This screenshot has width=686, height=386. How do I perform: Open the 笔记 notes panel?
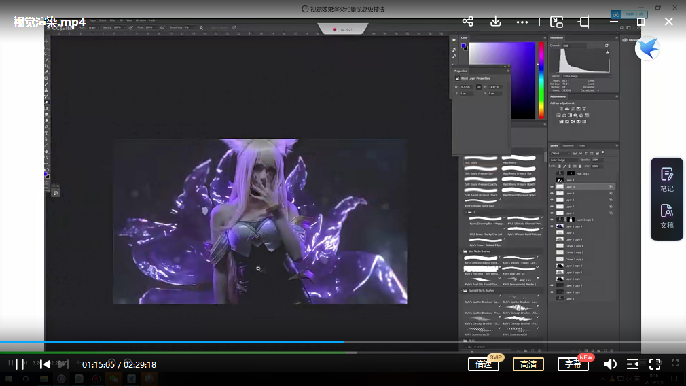point(667,179)
